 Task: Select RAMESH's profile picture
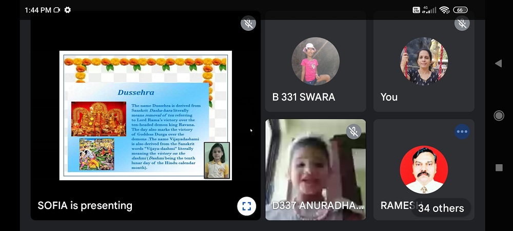point(424,169)
